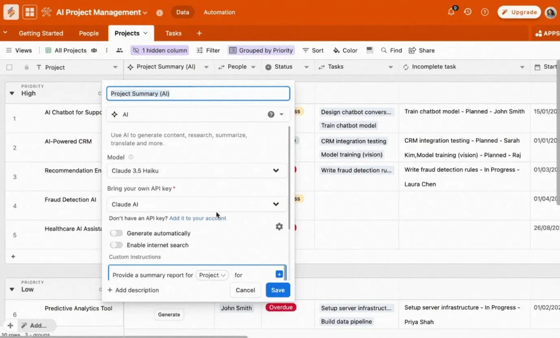Open the Tasks table tab
560x338 pixels.
173,33
